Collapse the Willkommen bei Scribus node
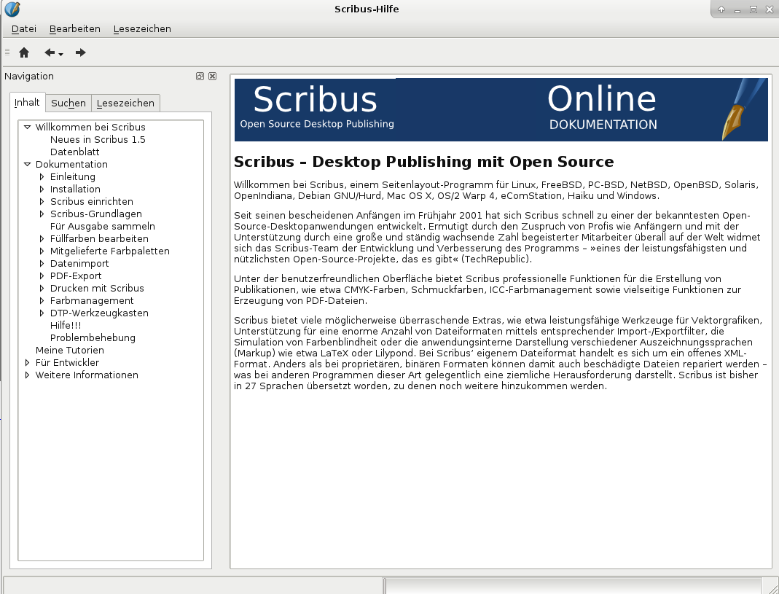This screenshot has width=779, height=594. click(x=28, y=127)
